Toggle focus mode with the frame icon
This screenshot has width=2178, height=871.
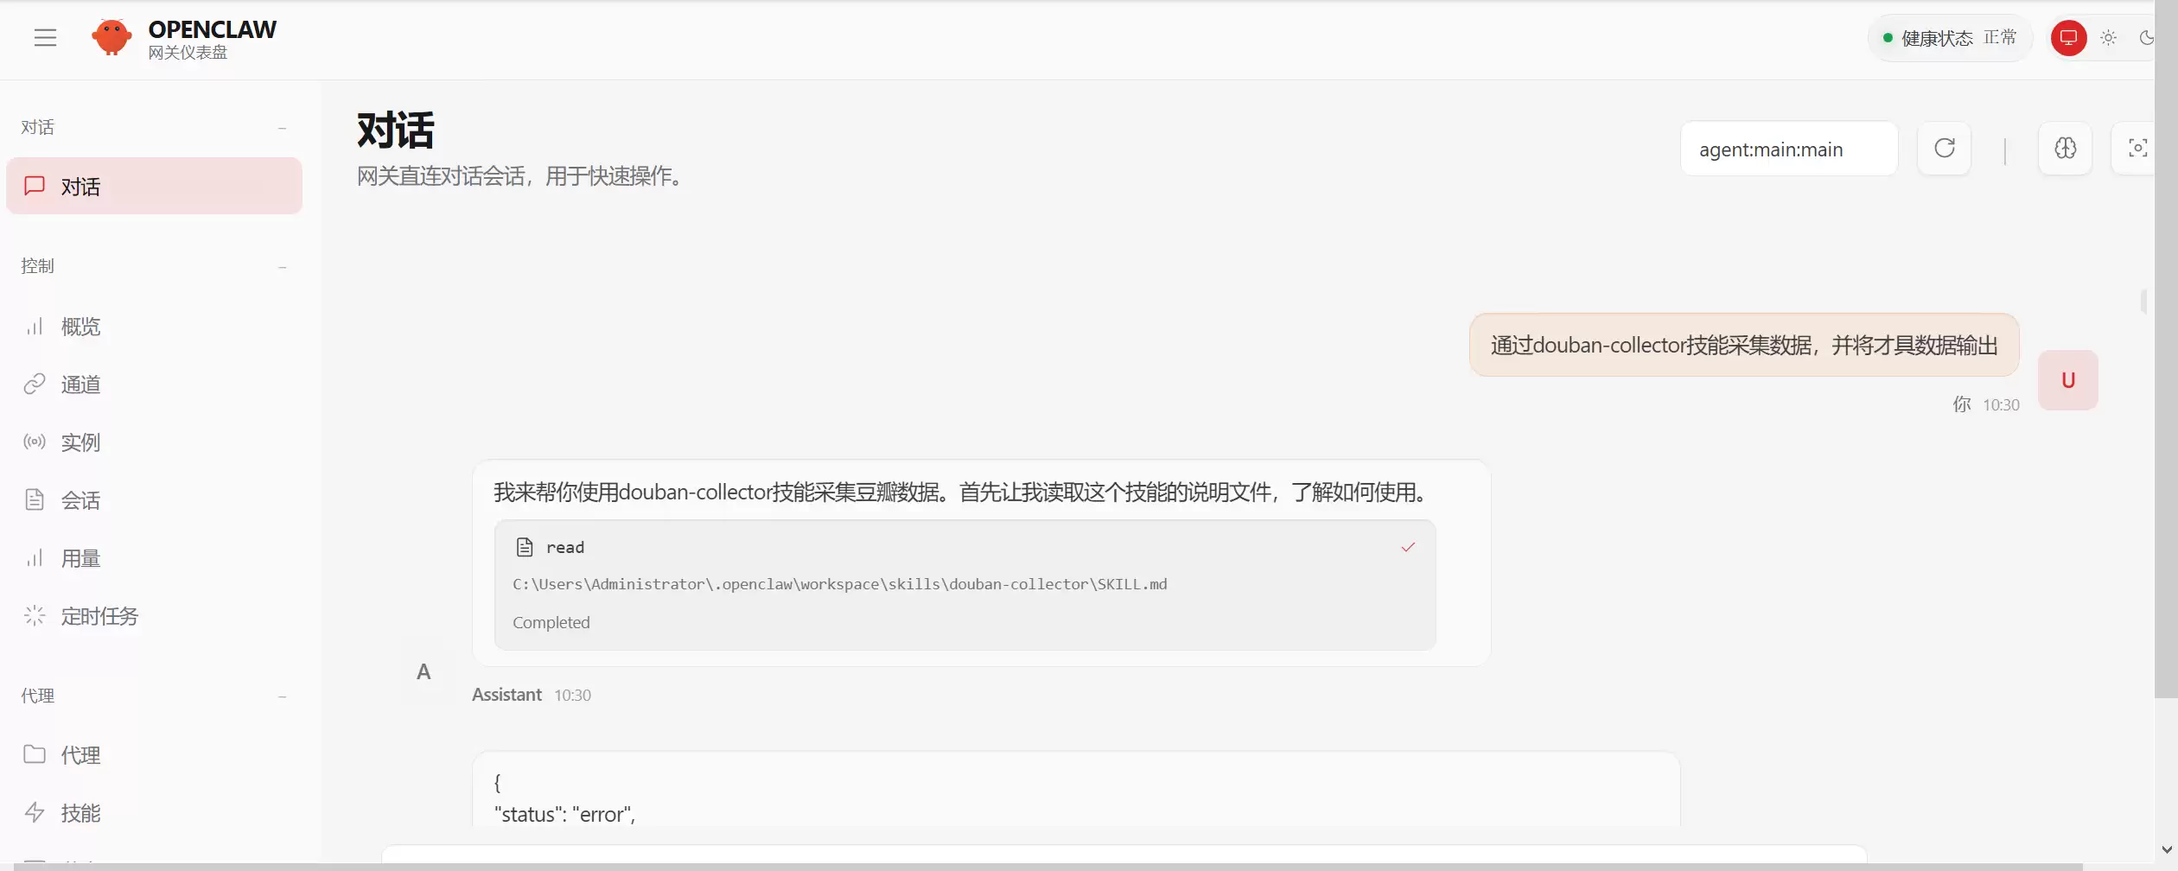2137,149
